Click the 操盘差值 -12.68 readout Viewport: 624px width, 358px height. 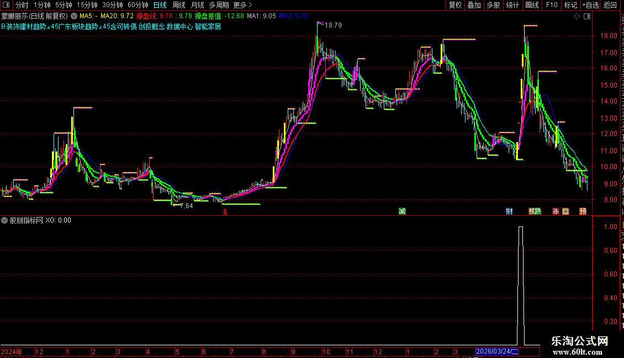[x=219, y=16]
